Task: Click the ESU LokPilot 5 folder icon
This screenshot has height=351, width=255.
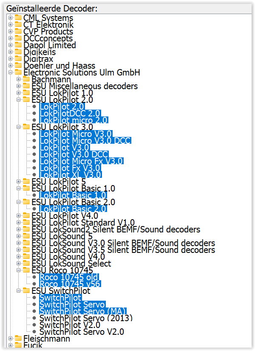Action: (x=26, y=181)
